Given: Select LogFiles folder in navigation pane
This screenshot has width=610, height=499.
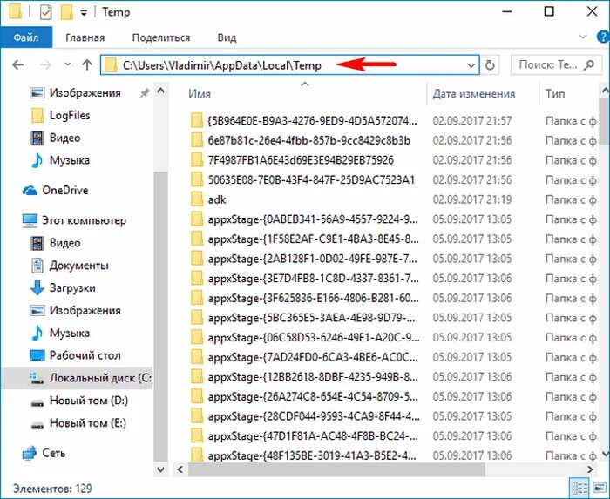Looking at the screenshot, I should coord(60,116).
